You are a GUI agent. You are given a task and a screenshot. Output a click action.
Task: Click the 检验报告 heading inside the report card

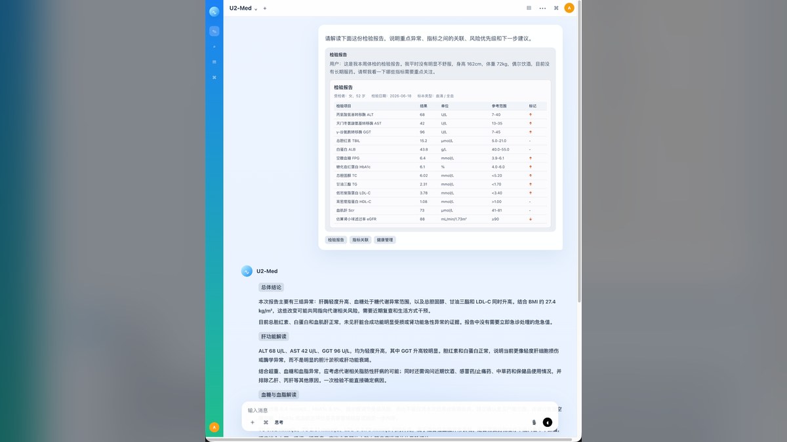[343, 87]
